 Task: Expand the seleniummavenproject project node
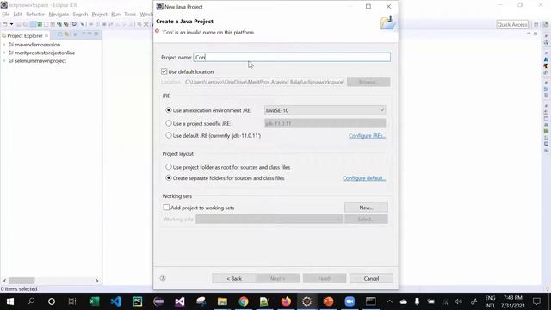pos(4,61)
